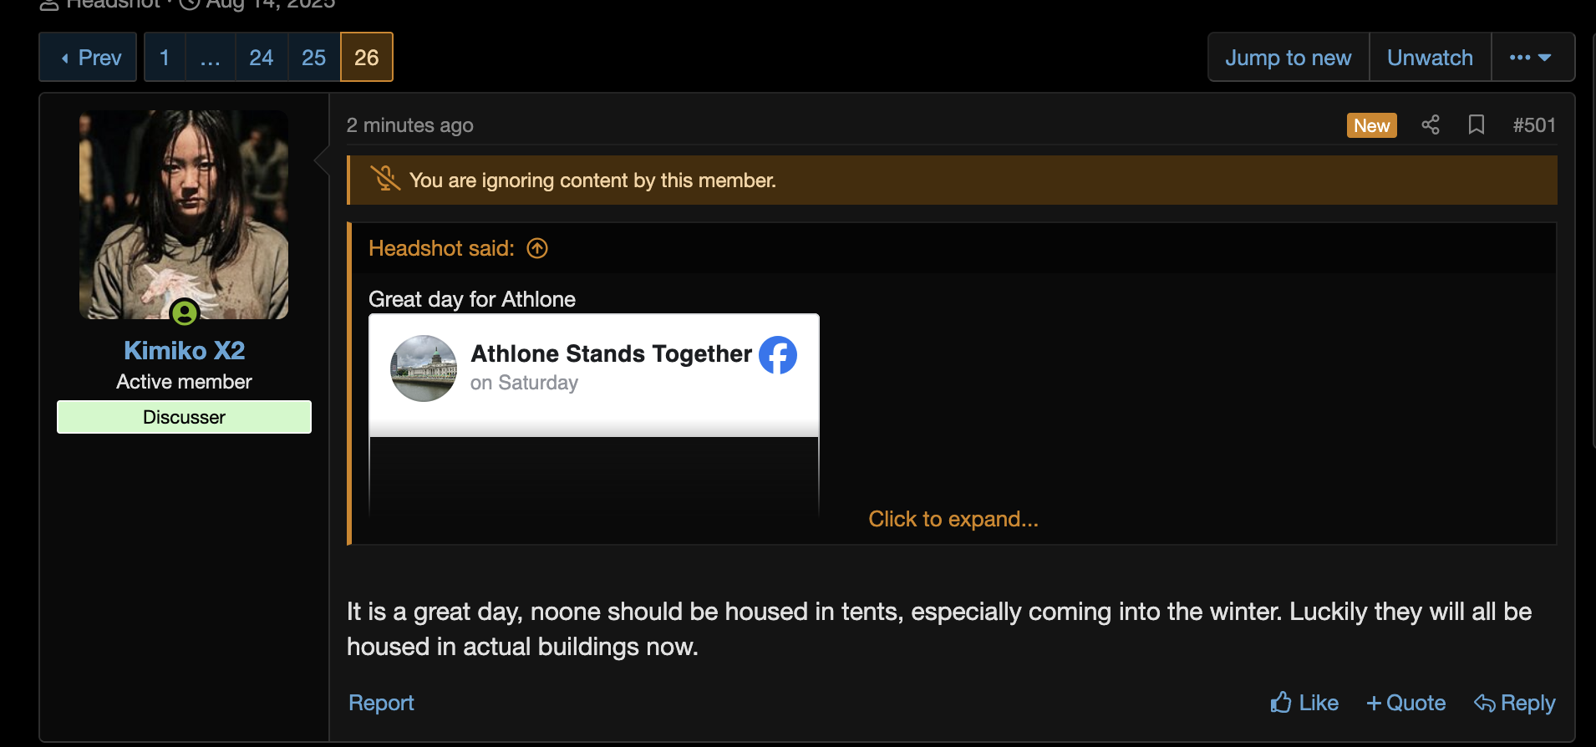Click the share icon on post #501
Viewport: 1596px width, 747px height.
tap(1431, 125)
